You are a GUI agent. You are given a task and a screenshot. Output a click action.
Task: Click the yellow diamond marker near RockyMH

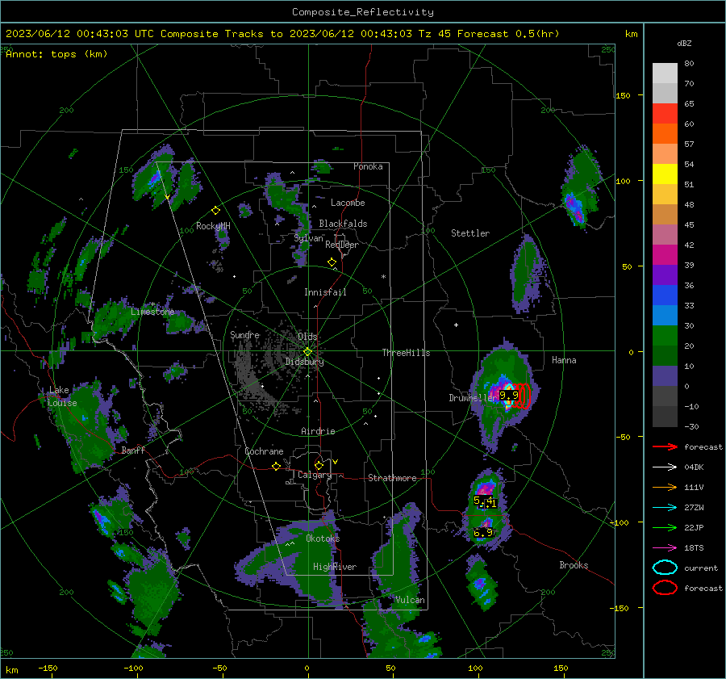[215, 211]
